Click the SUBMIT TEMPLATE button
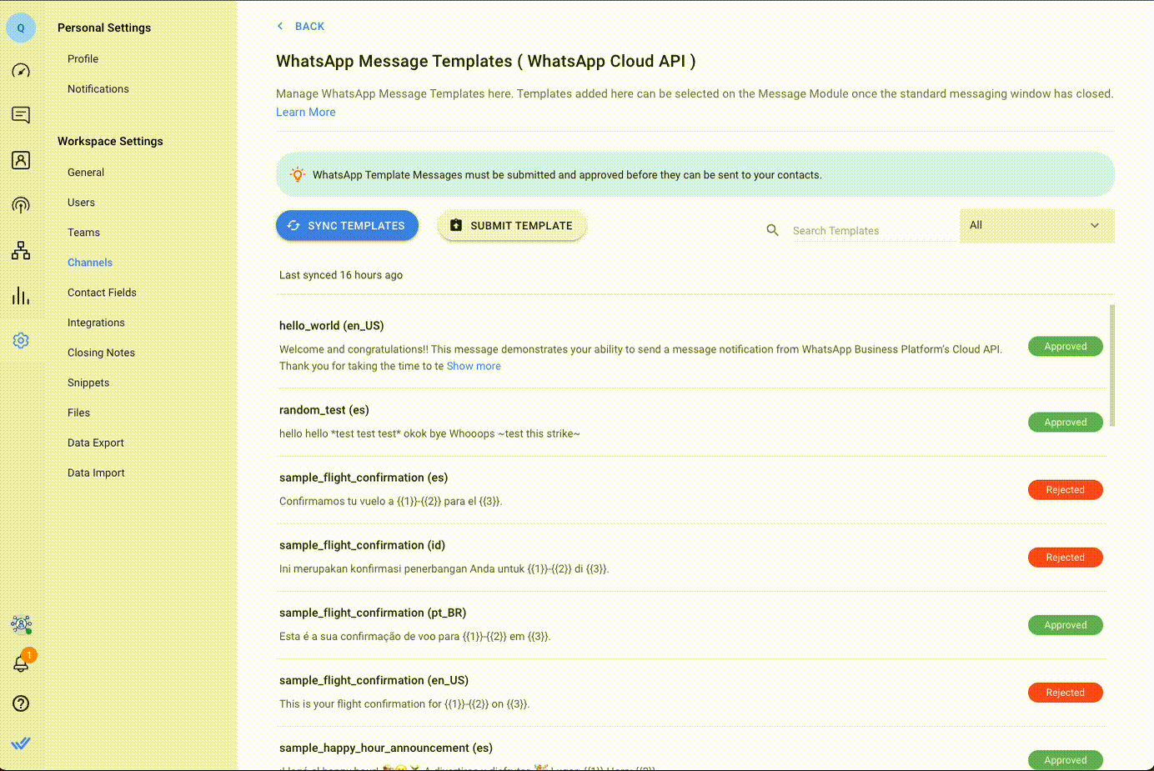The image size is (1154, 771). tap(511, 225)
